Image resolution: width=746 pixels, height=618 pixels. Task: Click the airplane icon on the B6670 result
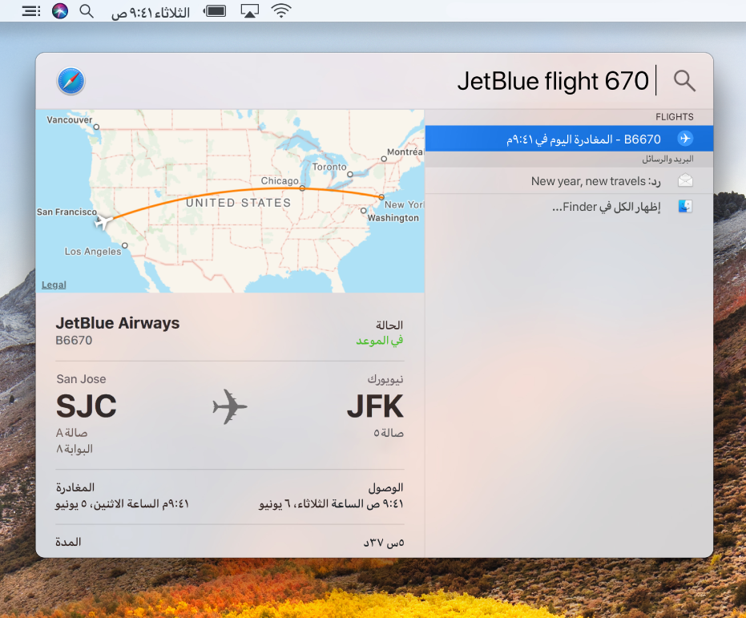pyautogui.click(x=685, y=139)
